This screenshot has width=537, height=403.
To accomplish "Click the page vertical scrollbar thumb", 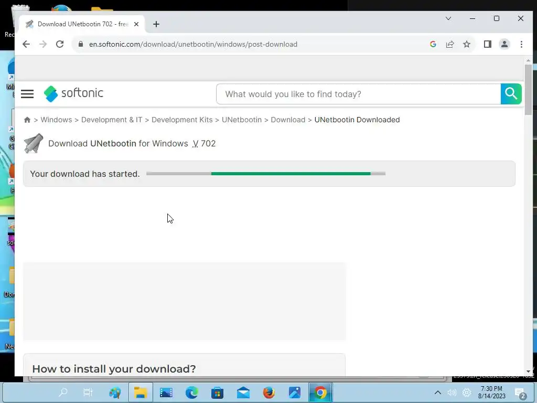I will click(528, 90).
